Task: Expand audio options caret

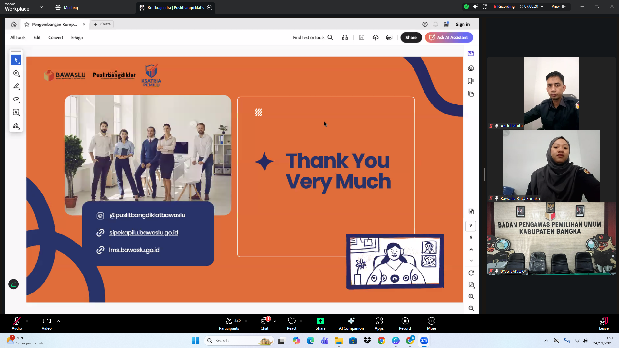Action: click(27, 321)
